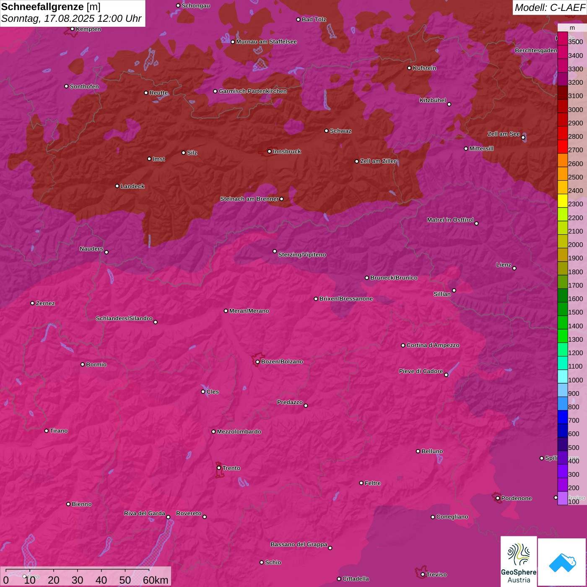Image resolution: width=587 pixels, height=587 pixels.
Task: Click the Innsbruck city marker dot
Action: (x=270, y=151)
